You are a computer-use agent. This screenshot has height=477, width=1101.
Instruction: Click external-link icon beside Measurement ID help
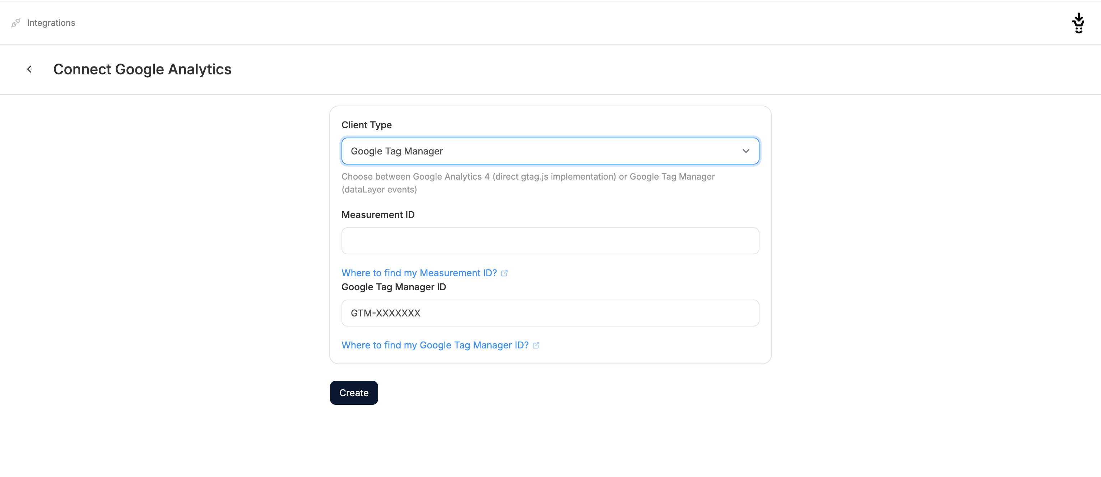pos(504,273)
